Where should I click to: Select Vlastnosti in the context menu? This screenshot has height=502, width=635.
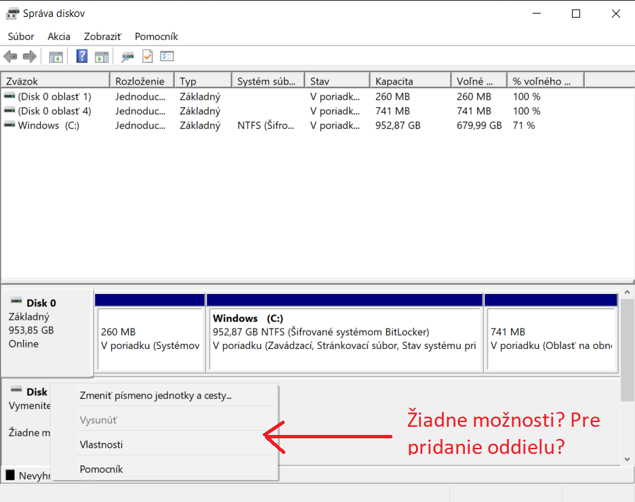coord(101,444)
